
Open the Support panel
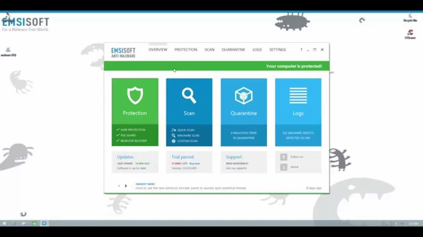click(x=244, y=162)
